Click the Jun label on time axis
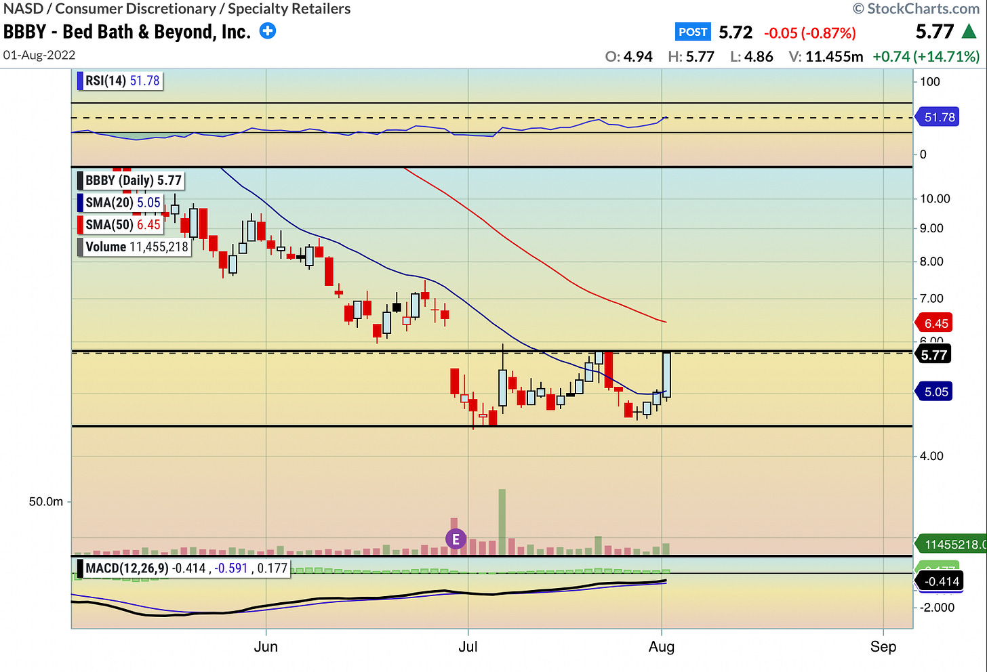This screenshot has height=672, width=987. tap(266, 646)
